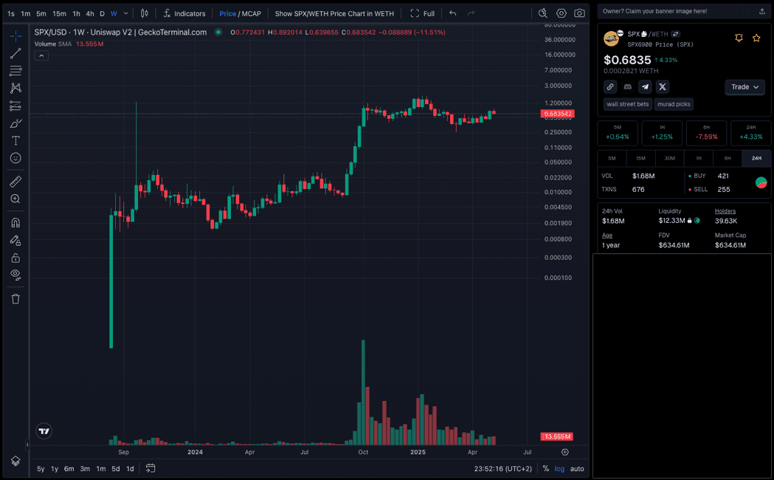The width and height of the screenshot is (774, 480).
Task: Select the 6m date range at bottom
Action: pos(69,469)
